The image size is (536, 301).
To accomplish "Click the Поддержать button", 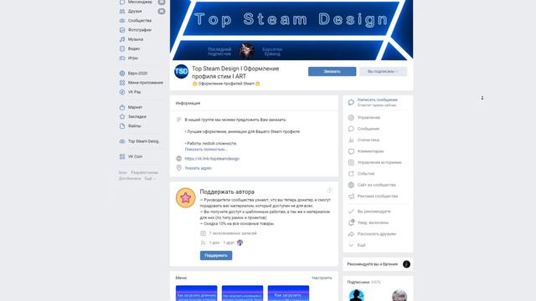I will 216,255.
